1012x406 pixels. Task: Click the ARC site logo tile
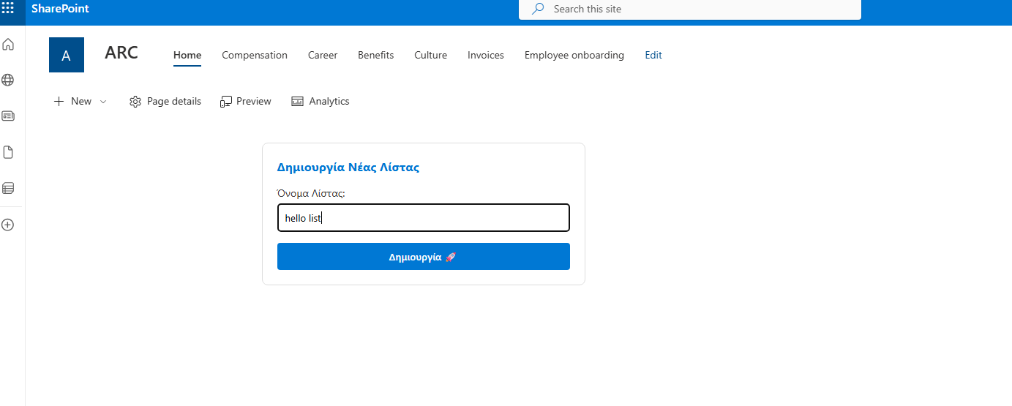pos(67,55)
